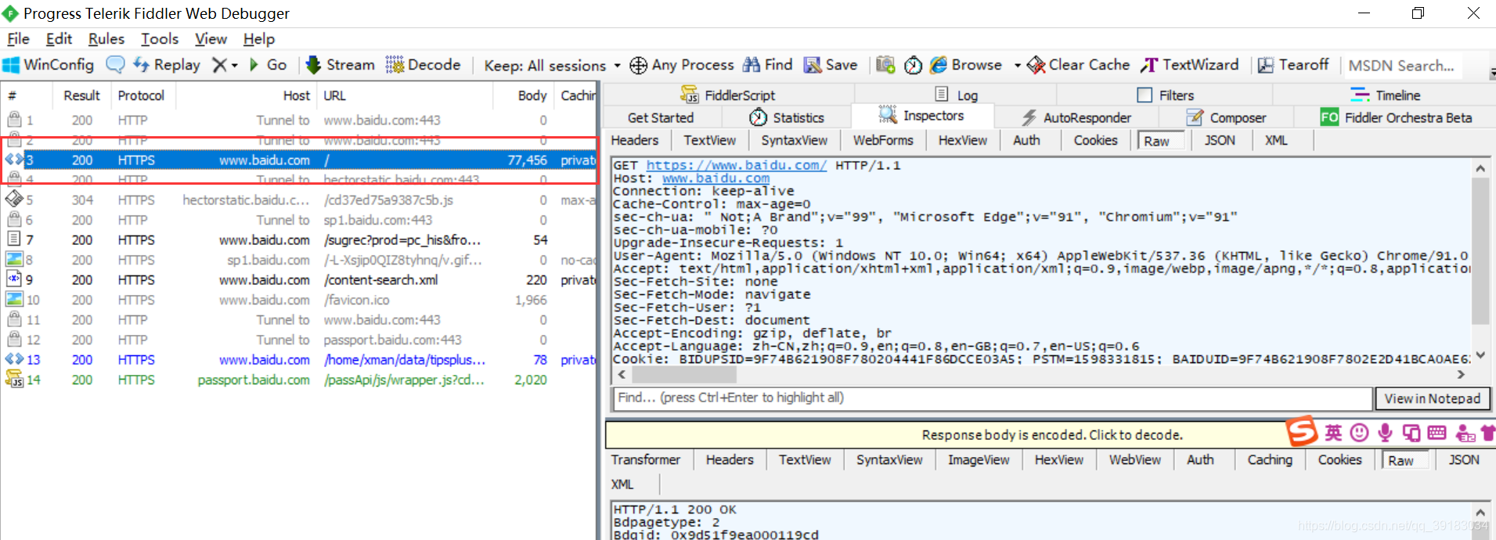Open the Help menu
Viewport: 1496px width, 540px height.
259,39
